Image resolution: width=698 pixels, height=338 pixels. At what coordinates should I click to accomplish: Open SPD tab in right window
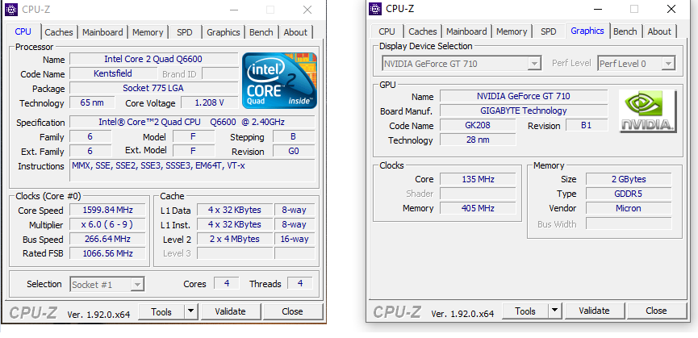(549, 31)
